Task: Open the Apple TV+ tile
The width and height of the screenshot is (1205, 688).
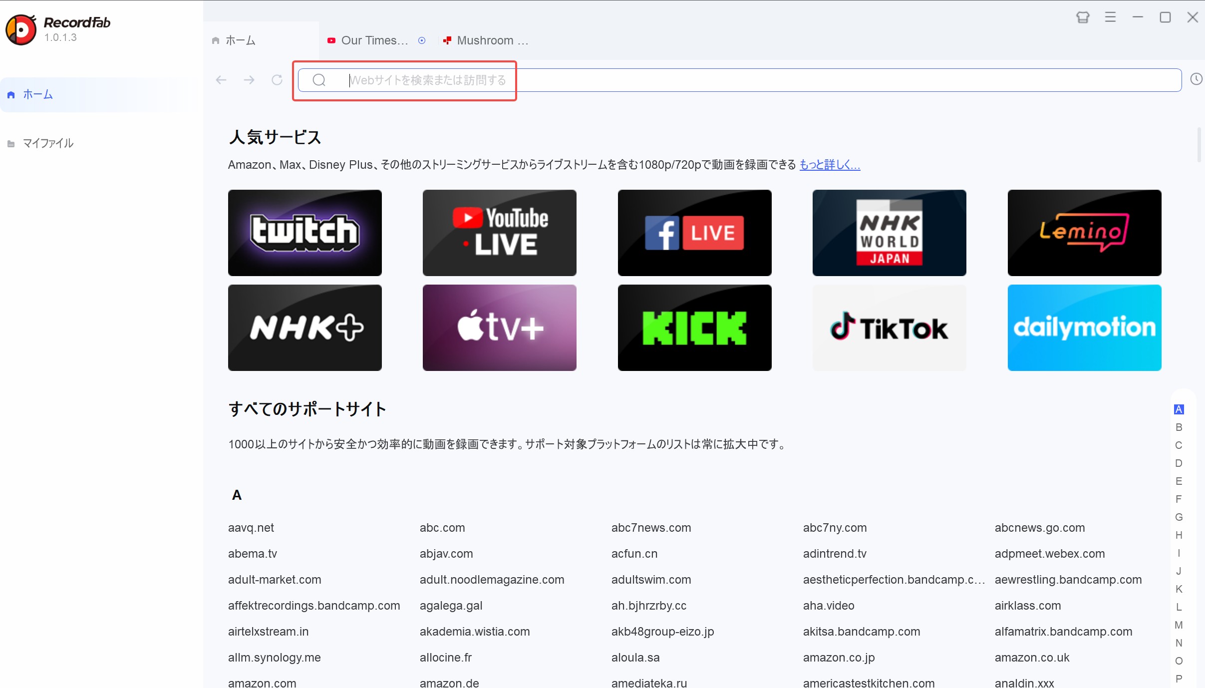Action: [x=500, y=328]
